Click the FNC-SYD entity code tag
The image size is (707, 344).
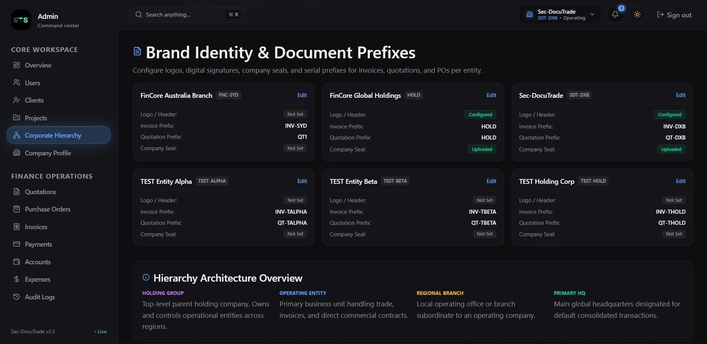coord(229,95)
